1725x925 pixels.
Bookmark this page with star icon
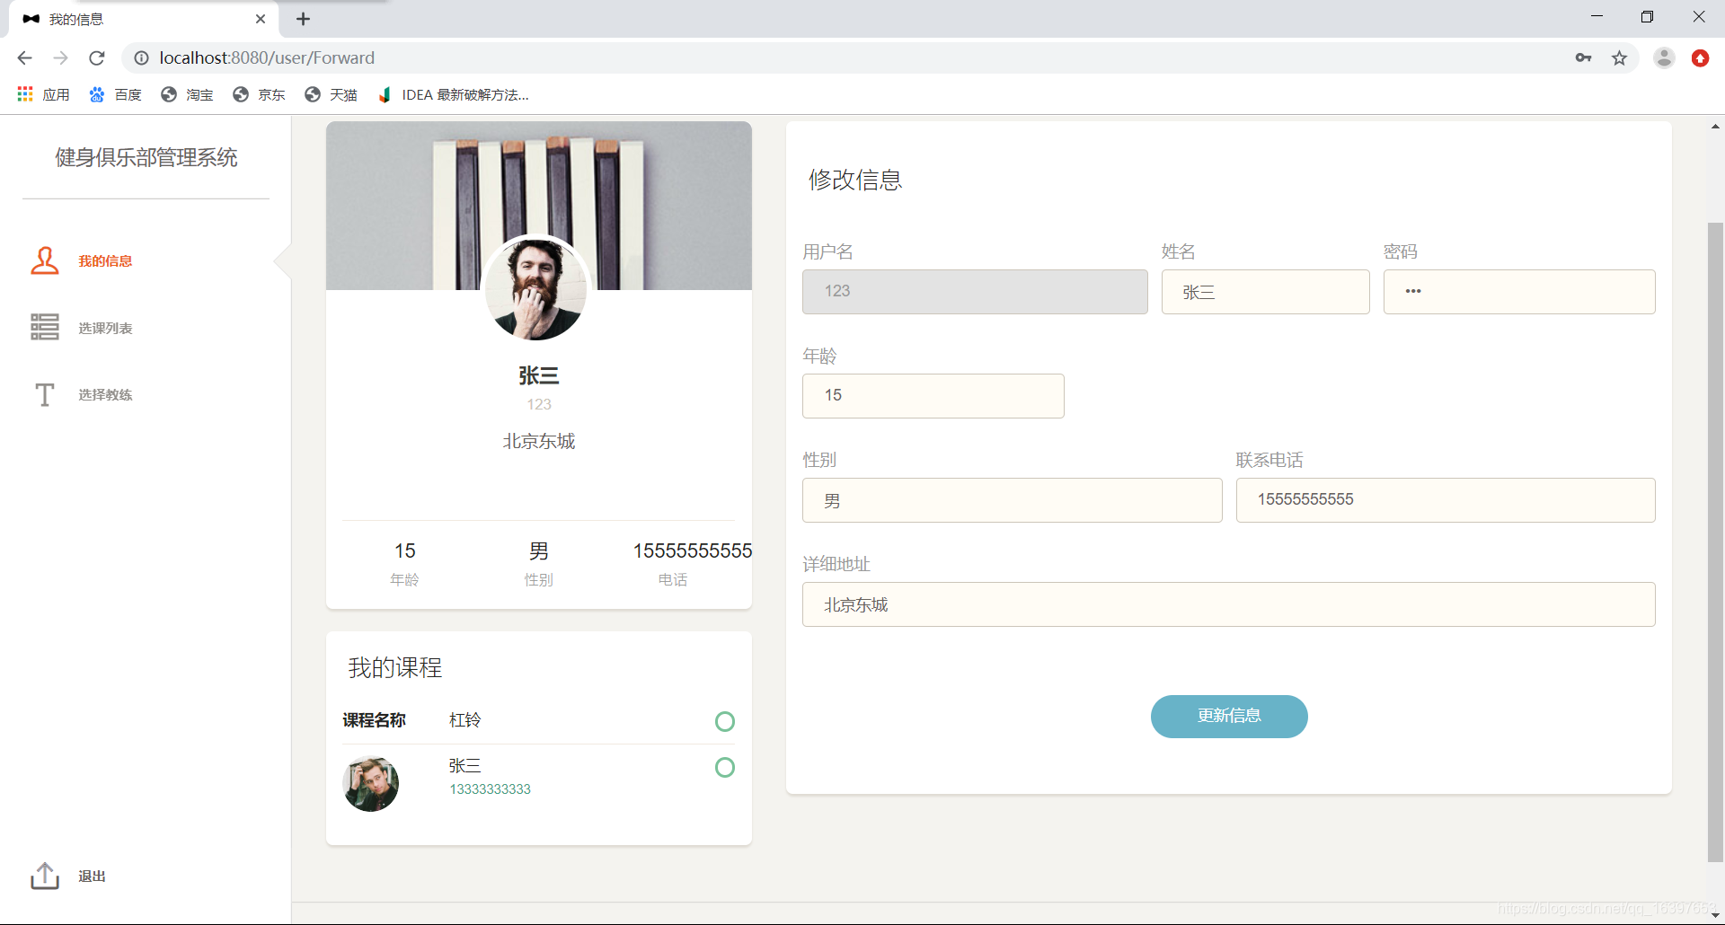coord(1619,57)
